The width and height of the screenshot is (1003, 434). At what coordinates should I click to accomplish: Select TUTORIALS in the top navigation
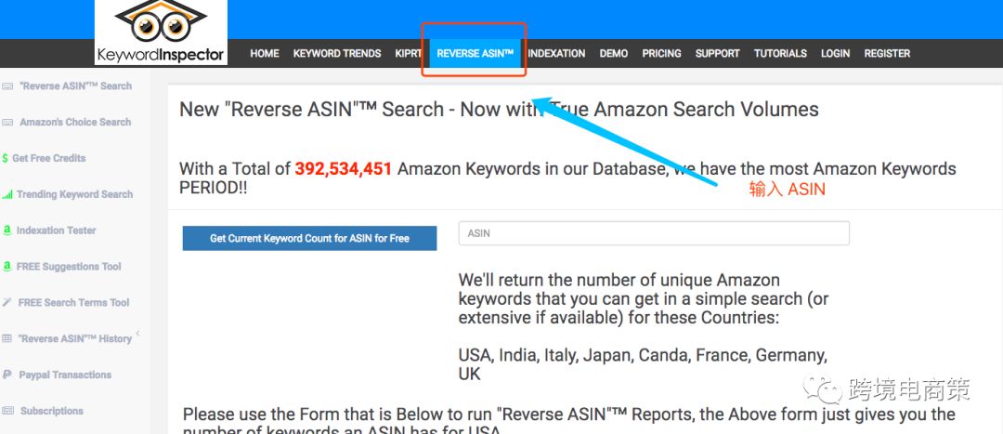pyautogui.click(x=780, y=54)
